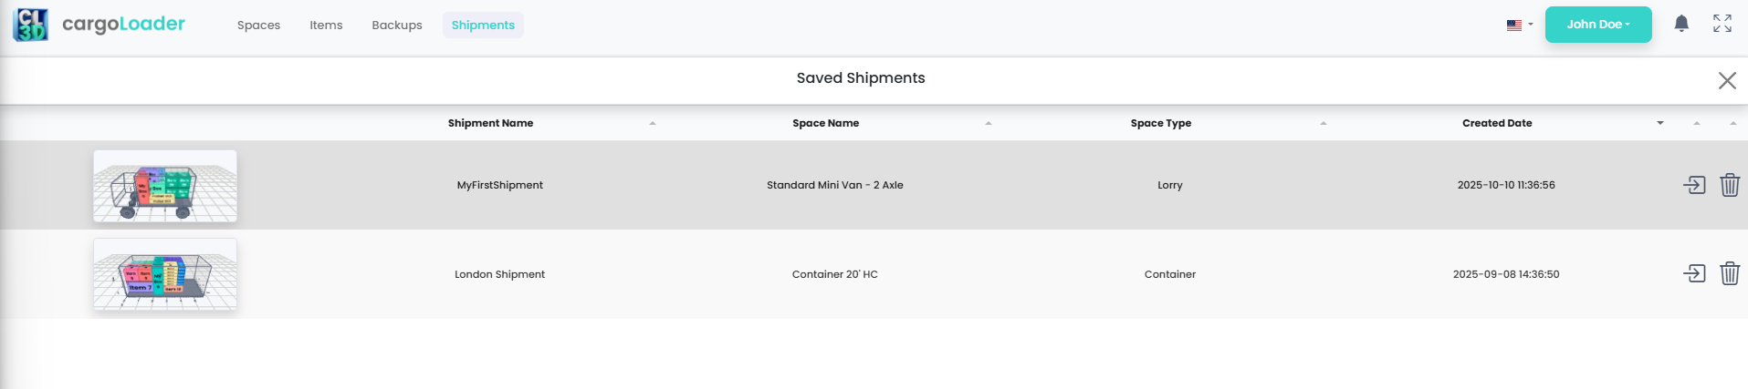Sort by Created Date descending arrow

point(1660,123)
